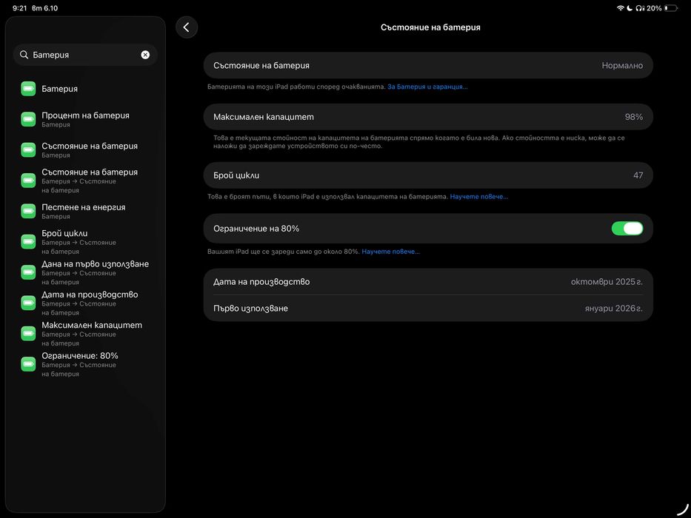Select the Нормално battery status value
Viewport: 691px width, 518px height.
pos(622,66)
